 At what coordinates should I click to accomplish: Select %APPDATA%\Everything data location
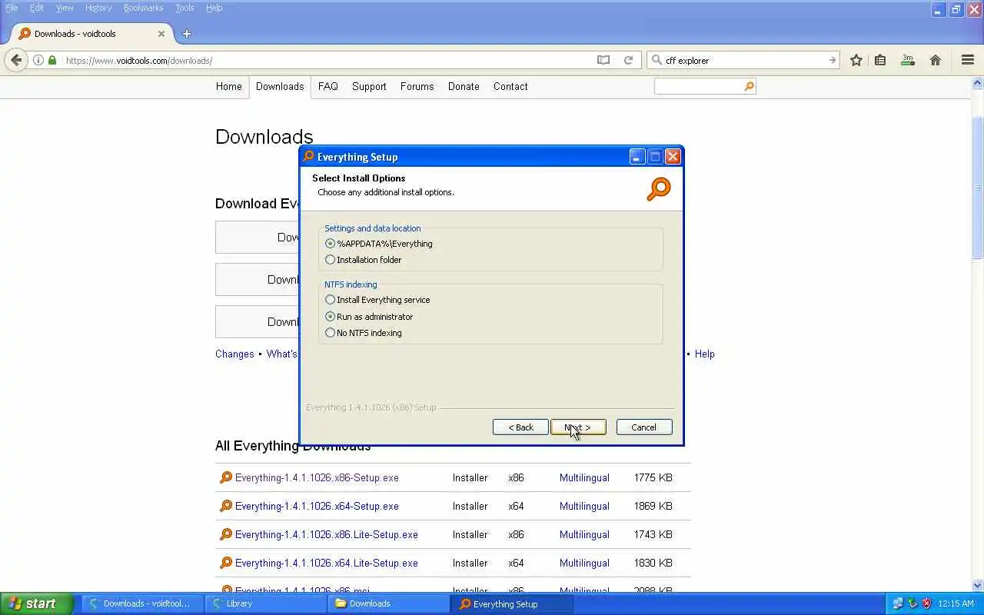[x=379, y=244]
